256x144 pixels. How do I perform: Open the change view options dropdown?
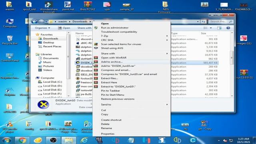click(x=211, y=28)
